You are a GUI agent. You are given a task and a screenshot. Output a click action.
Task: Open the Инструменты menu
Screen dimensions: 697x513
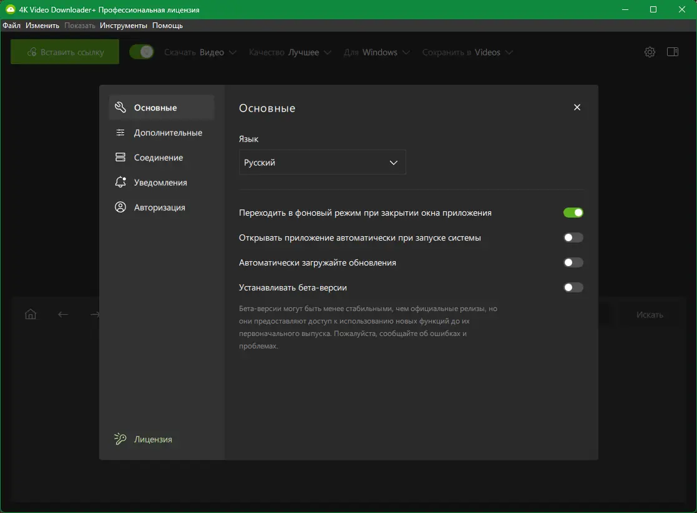tap(124, 26)
